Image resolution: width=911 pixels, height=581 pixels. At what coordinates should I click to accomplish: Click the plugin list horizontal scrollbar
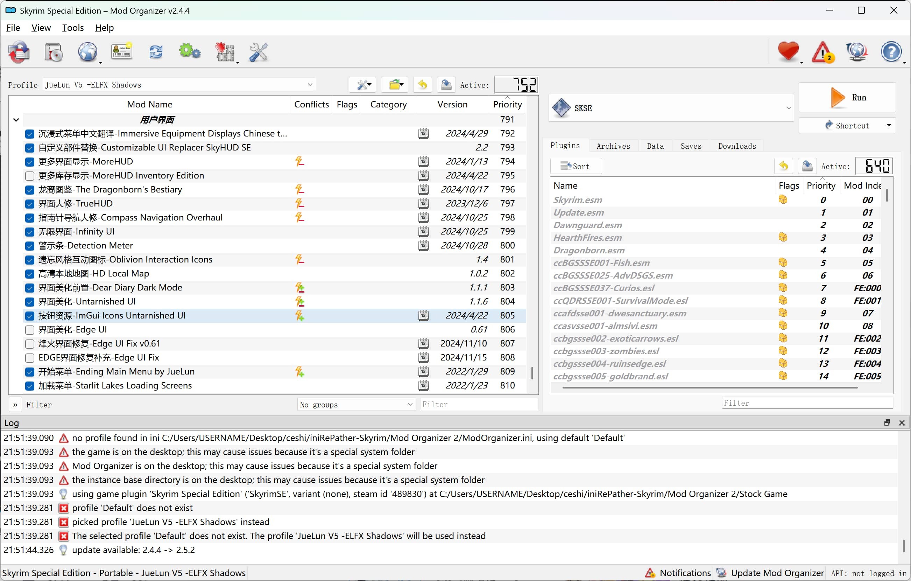(710, 387)
